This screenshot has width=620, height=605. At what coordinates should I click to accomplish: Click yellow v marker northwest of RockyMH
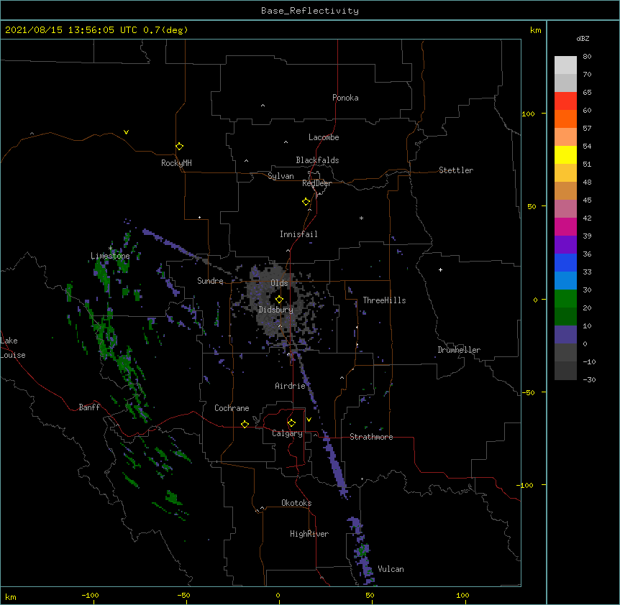point(126,132)
